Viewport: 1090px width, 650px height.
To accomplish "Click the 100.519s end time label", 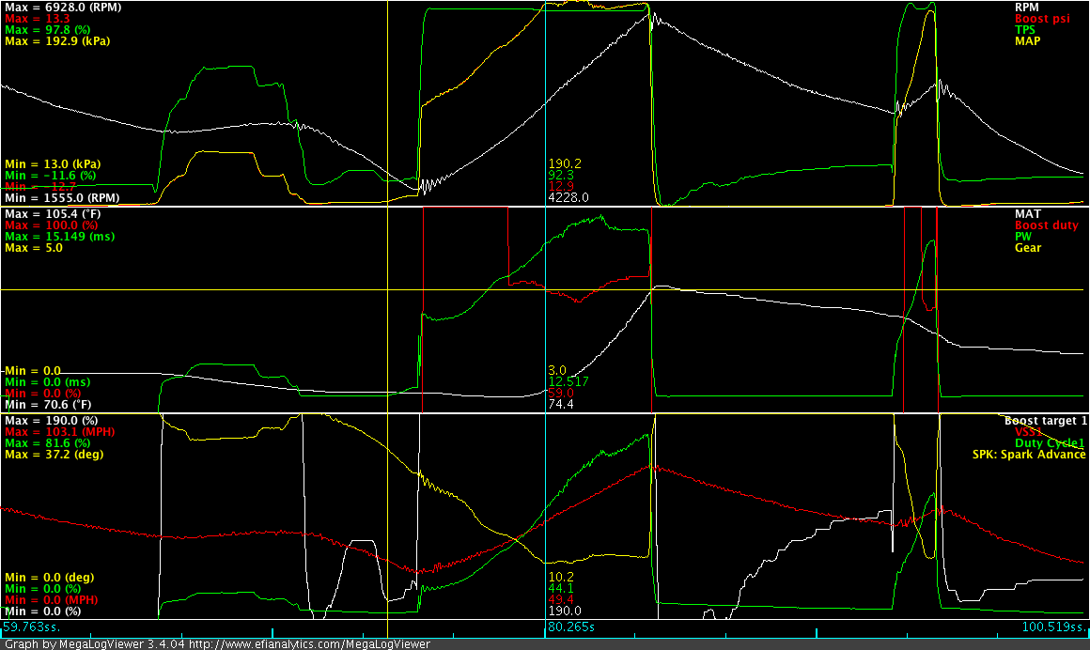I will tap(1052, 627).
